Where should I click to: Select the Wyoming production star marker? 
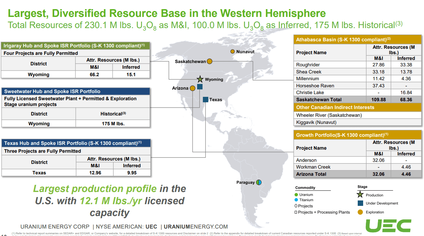[x=200, y=79]
